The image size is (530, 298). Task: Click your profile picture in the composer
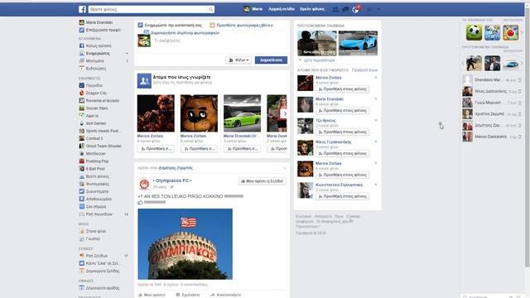[144, 41]
